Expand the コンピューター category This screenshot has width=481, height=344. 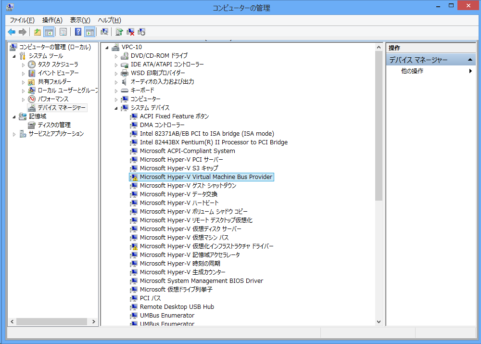pyautogui.click(x=116, y=100)
